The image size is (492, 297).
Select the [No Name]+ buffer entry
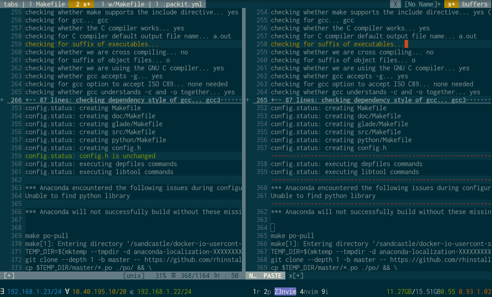click(x=423, y=4)
